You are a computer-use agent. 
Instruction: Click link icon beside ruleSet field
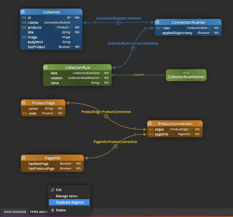(24, 23)
